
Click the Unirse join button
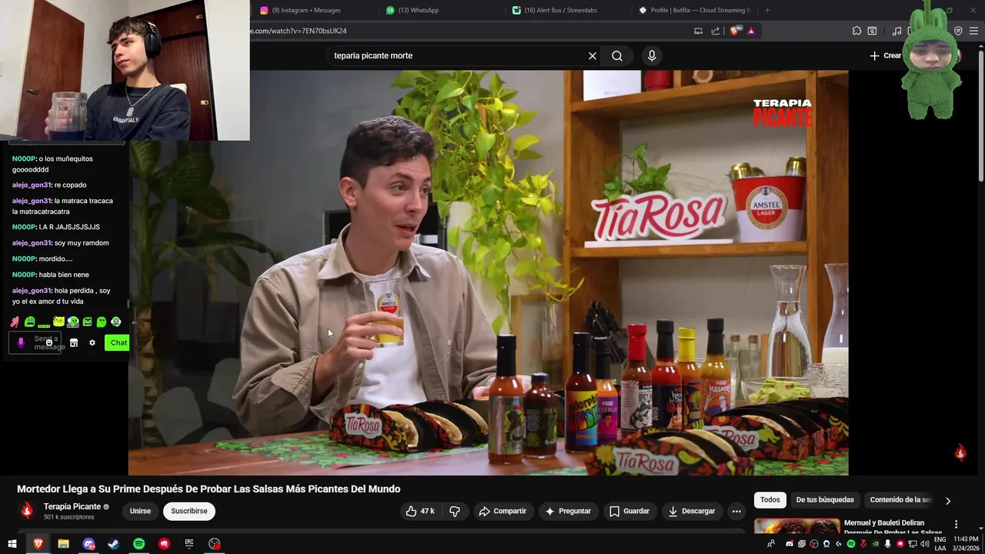pos(140,511)
